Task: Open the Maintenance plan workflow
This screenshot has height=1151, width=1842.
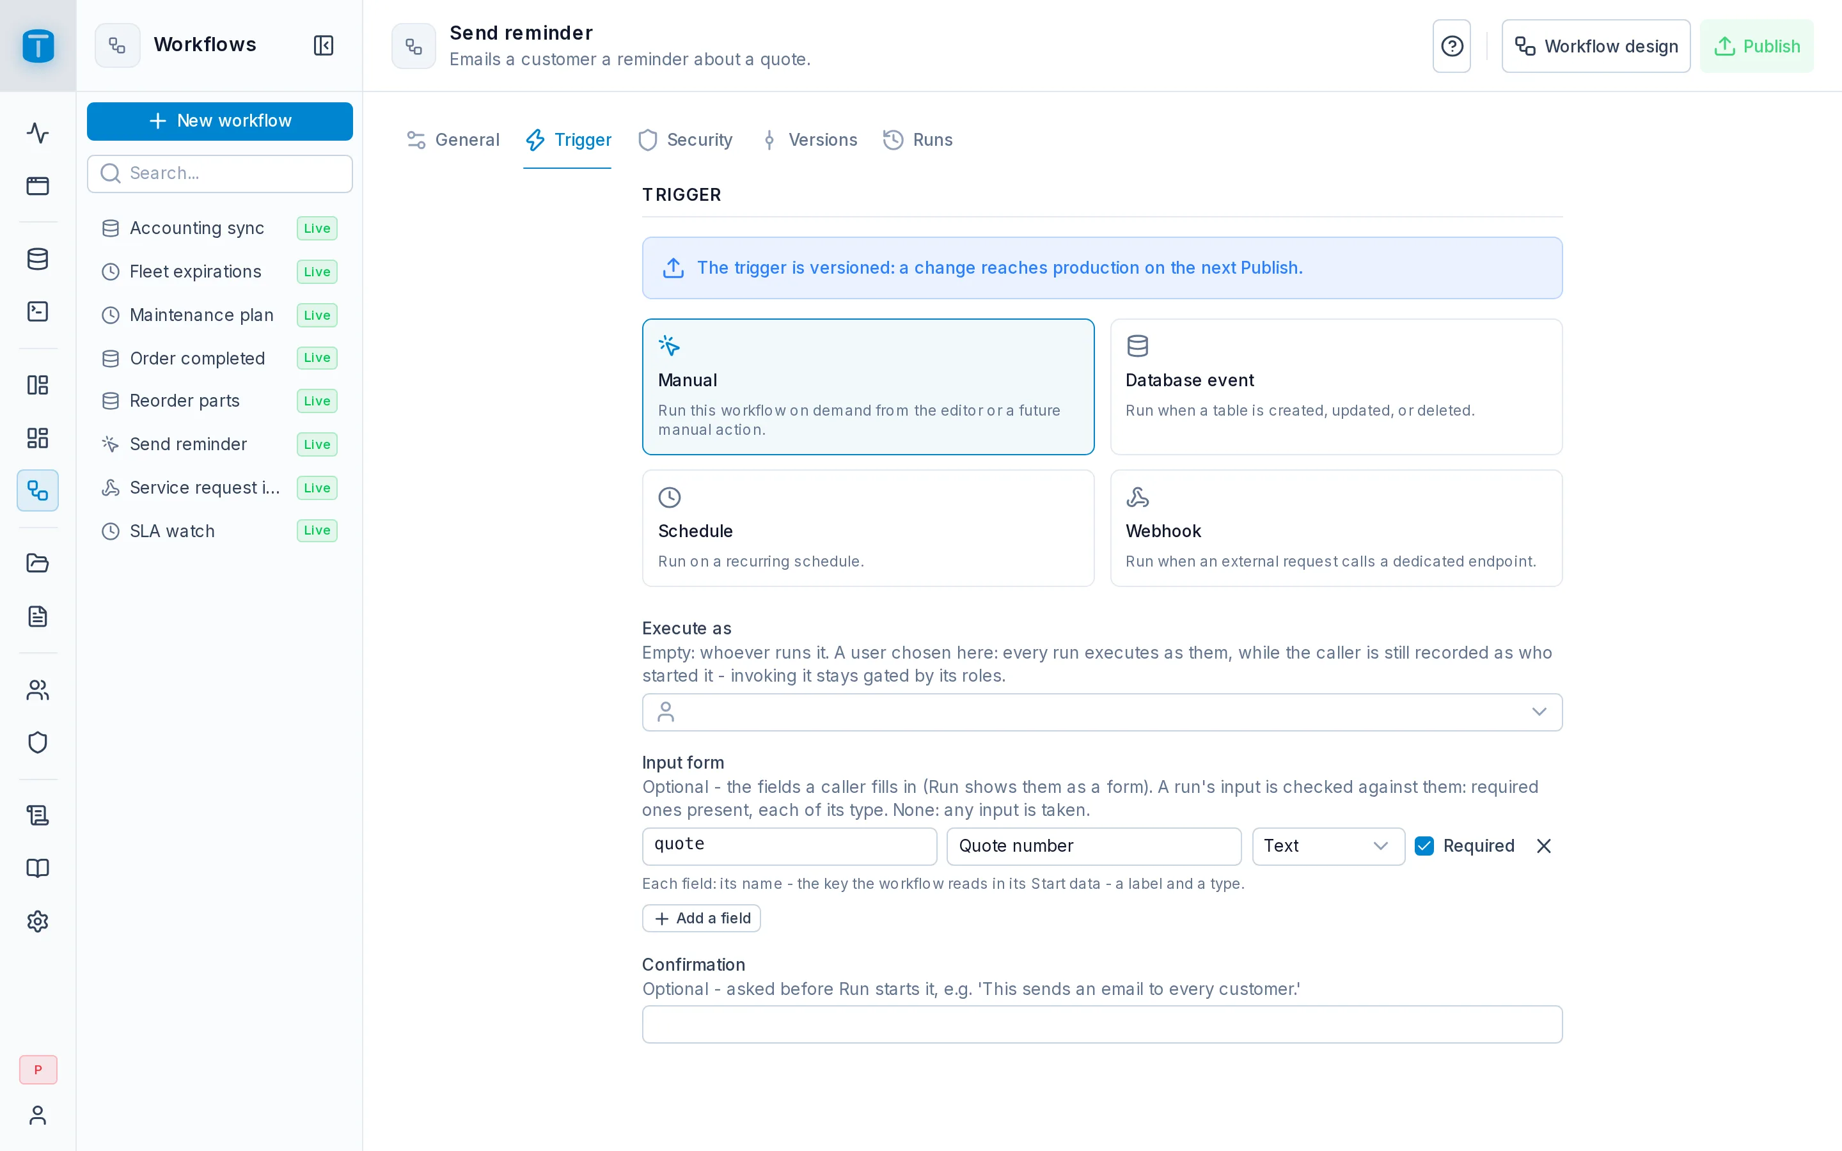Action: pos(220,315)
